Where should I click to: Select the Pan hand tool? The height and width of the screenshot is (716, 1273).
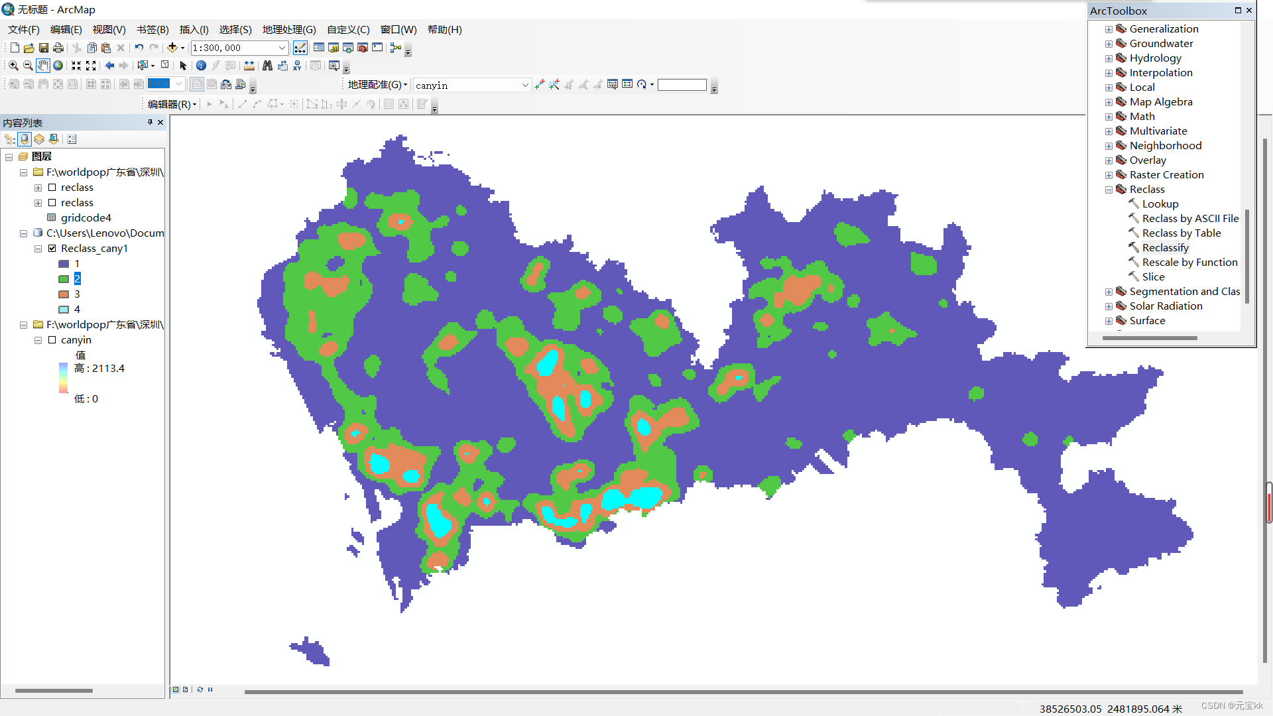click(42, 66)
